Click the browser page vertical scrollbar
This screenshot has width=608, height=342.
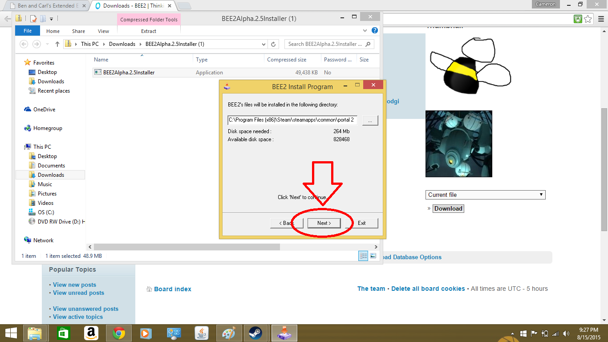[x=604, y=169]
